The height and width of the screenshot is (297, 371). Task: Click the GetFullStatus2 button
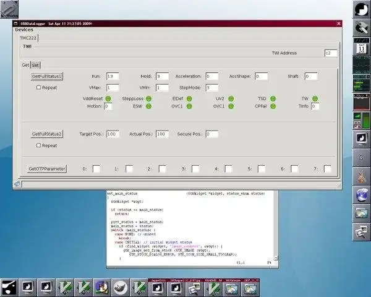tap(47, 134)
